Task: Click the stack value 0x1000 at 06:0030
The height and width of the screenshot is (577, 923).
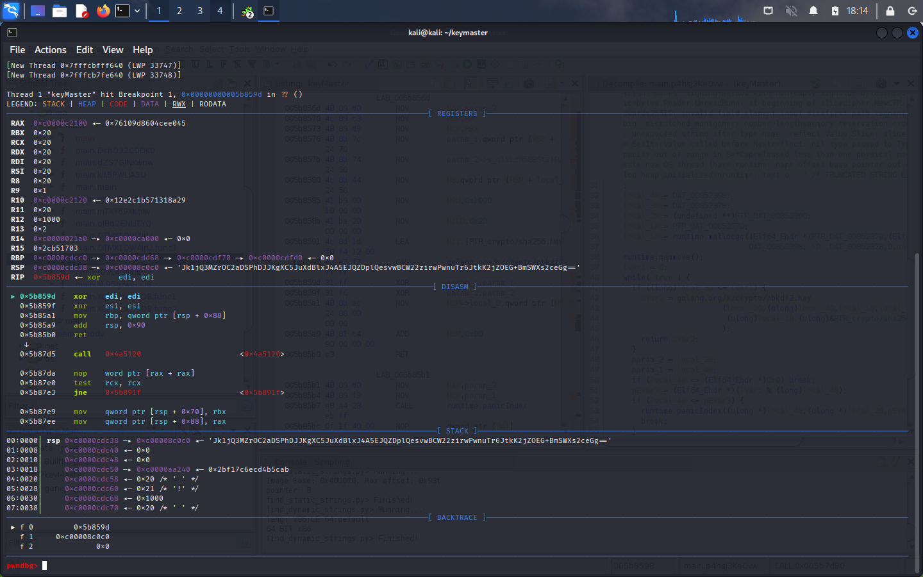Action: pos(150,498)
